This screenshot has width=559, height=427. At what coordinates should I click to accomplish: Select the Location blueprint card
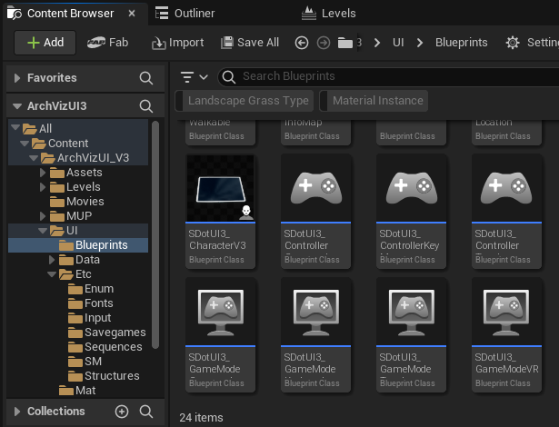(x=506, y=133)
